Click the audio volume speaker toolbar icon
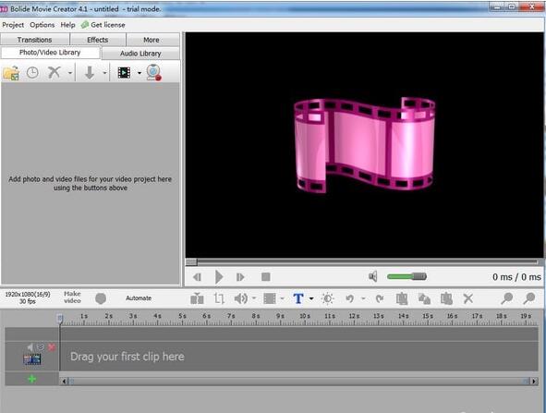The image size is (546, 413). [240, 298]
